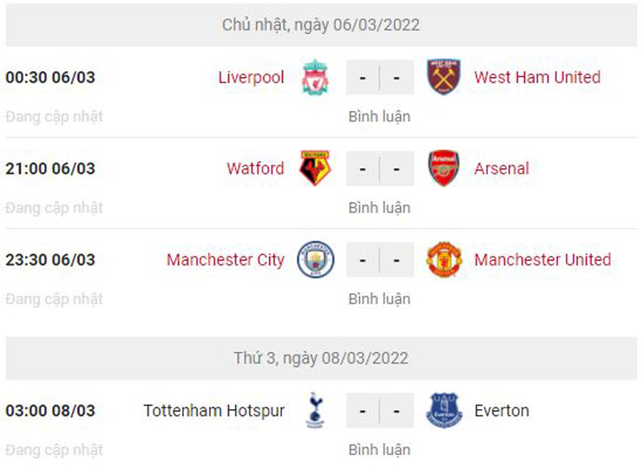Click the Liverpool club crest
The height and width of the screenshot is (476, 642).
click(x=315, y=77)
